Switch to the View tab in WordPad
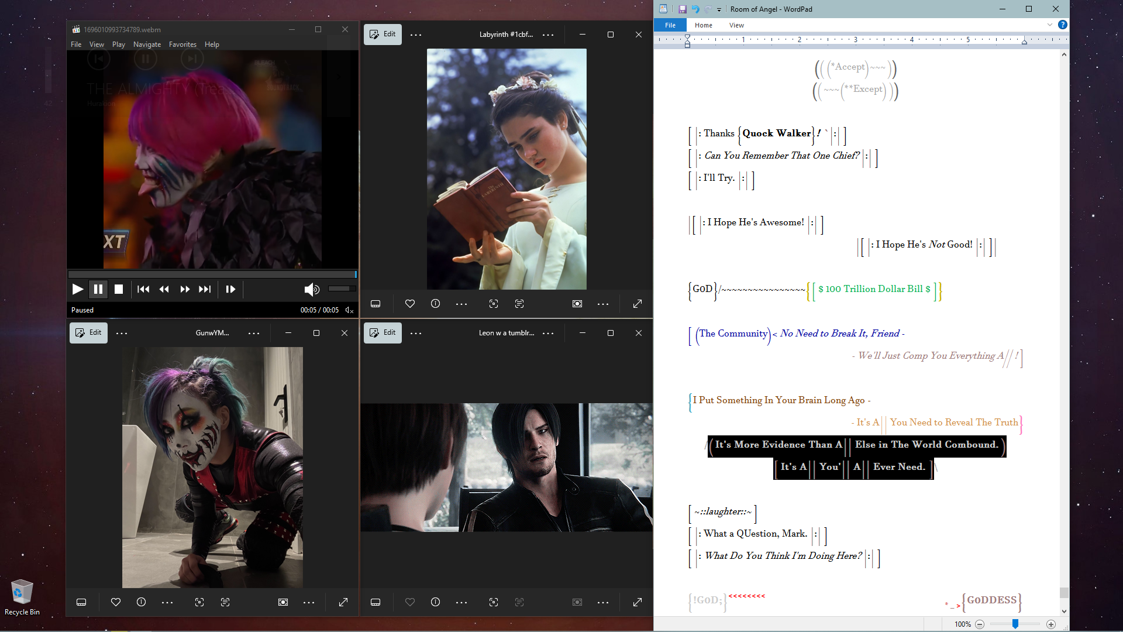Image resolution: width=1123 pixels, height=632 pixels. click(736, 25)
